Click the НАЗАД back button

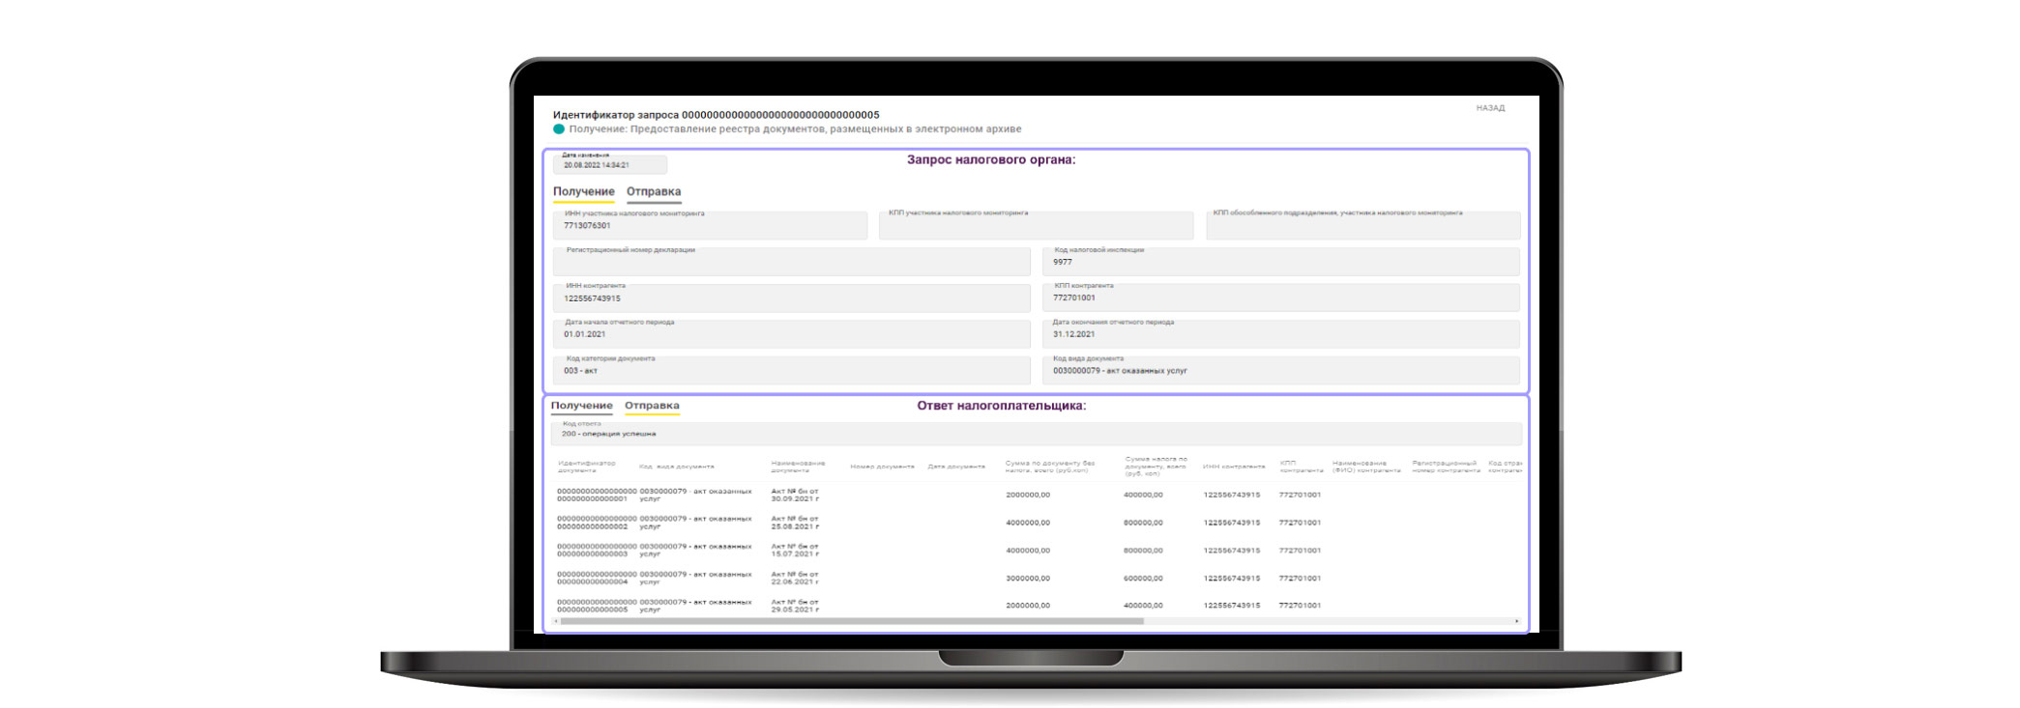pos(1489,108)
